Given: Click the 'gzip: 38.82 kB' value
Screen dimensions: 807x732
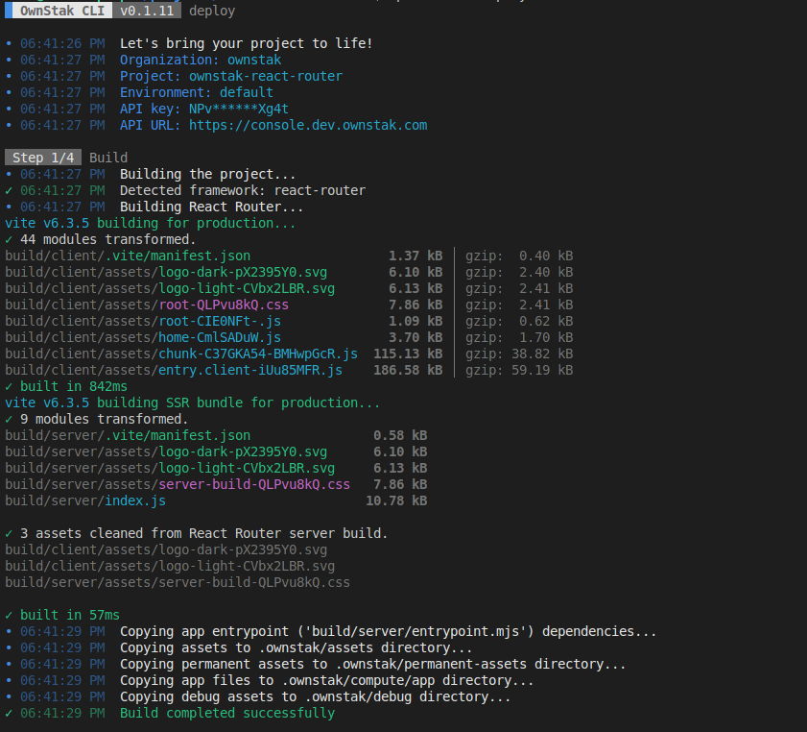Looking at the screenshot, I should (x=519, y=354).
